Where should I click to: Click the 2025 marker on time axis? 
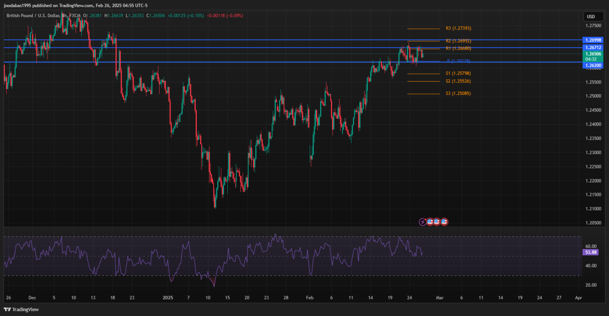click(168, 298)
